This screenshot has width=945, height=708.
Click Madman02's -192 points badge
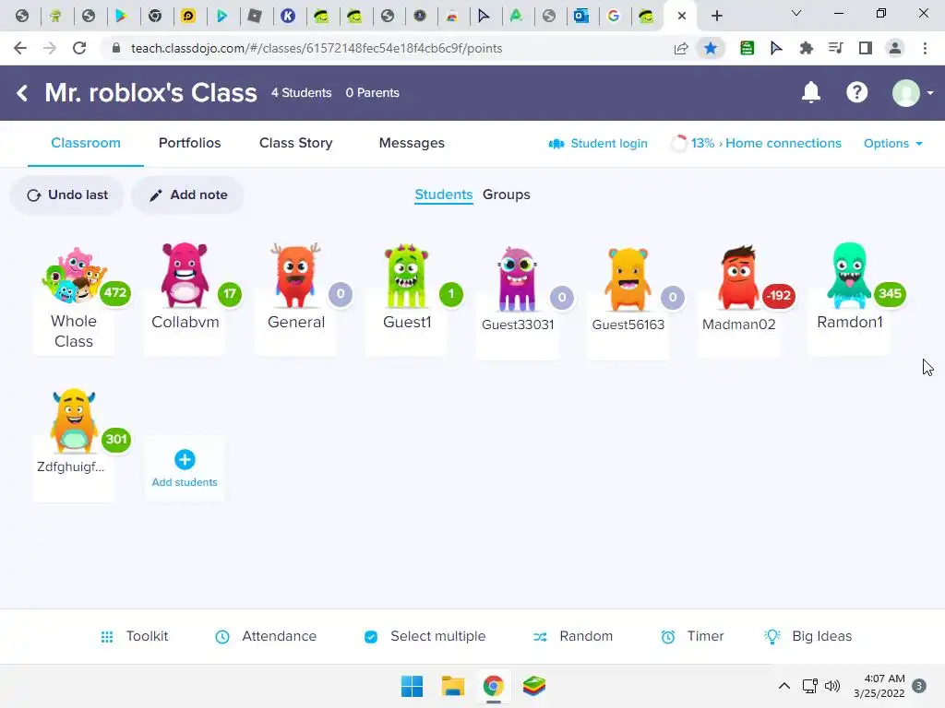pyautogui.click(x=779, y=296)
